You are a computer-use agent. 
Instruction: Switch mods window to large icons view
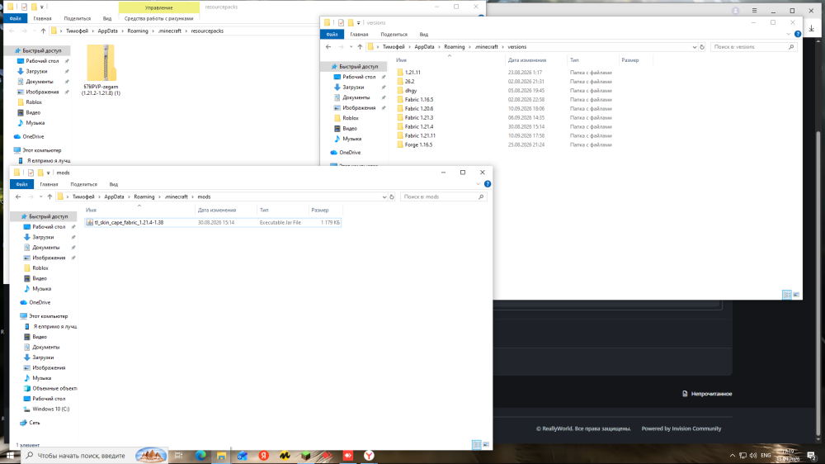click(486, 445)
